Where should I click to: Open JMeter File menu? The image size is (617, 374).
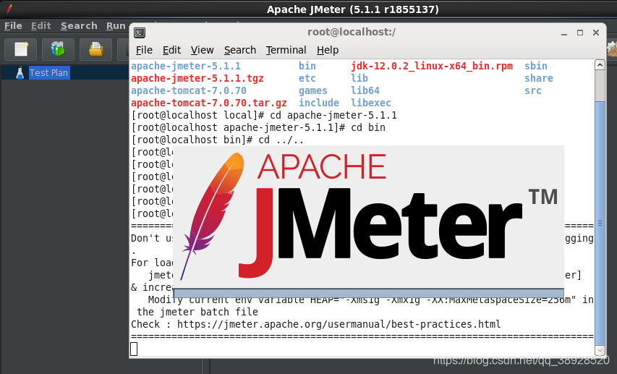tap(13, 26)
